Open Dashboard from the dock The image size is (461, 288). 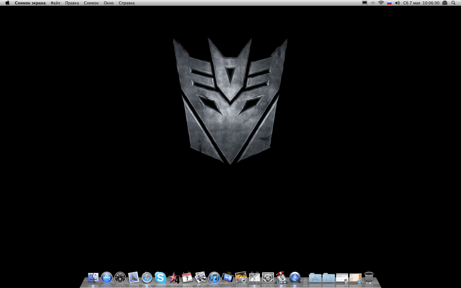(x=120, y=278)
